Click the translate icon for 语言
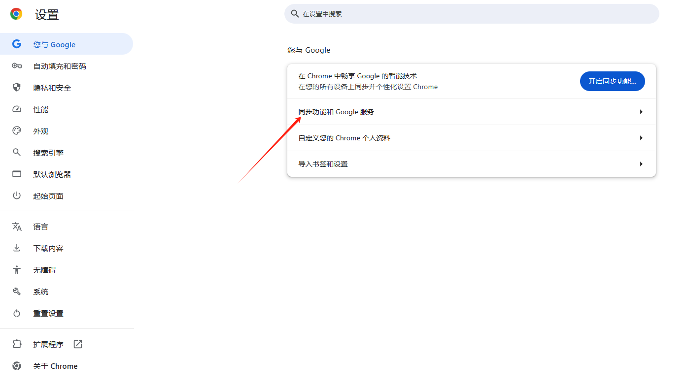 coord(17,226)
